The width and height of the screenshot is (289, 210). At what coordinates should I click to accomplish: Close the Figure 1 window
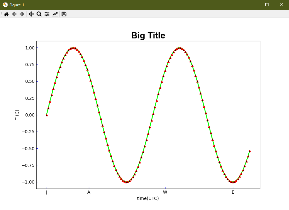point(281,5)
